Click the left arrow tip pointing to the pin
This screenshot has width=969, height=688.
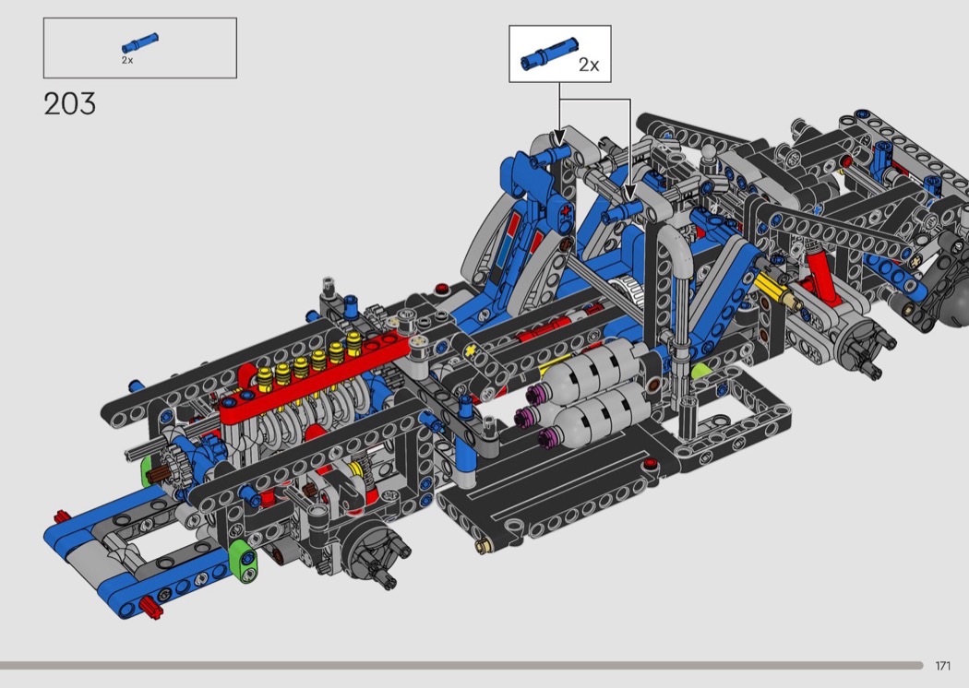tap(557, 137)
